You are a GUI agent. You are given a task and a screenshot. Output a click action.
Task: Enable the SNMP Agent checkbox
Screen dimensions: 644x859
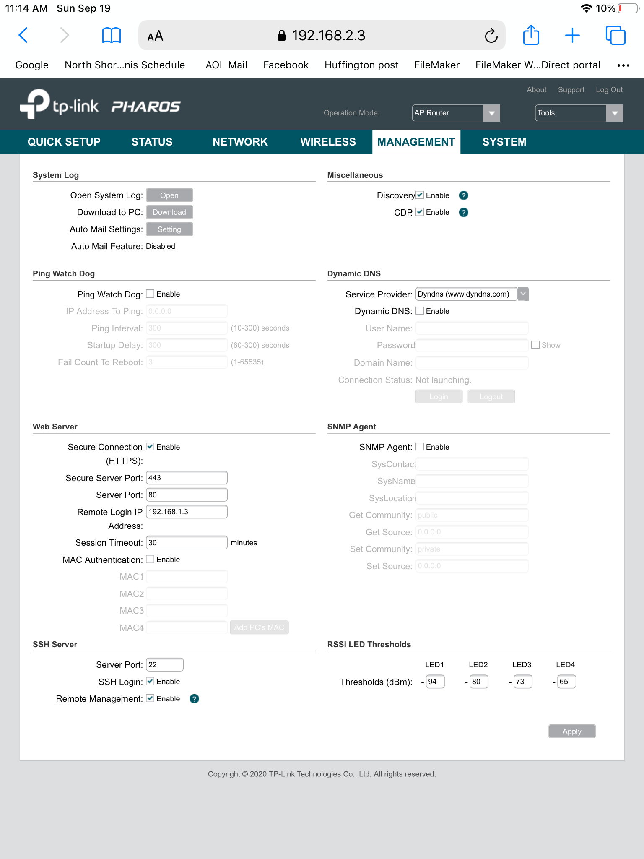pos(420,447)
